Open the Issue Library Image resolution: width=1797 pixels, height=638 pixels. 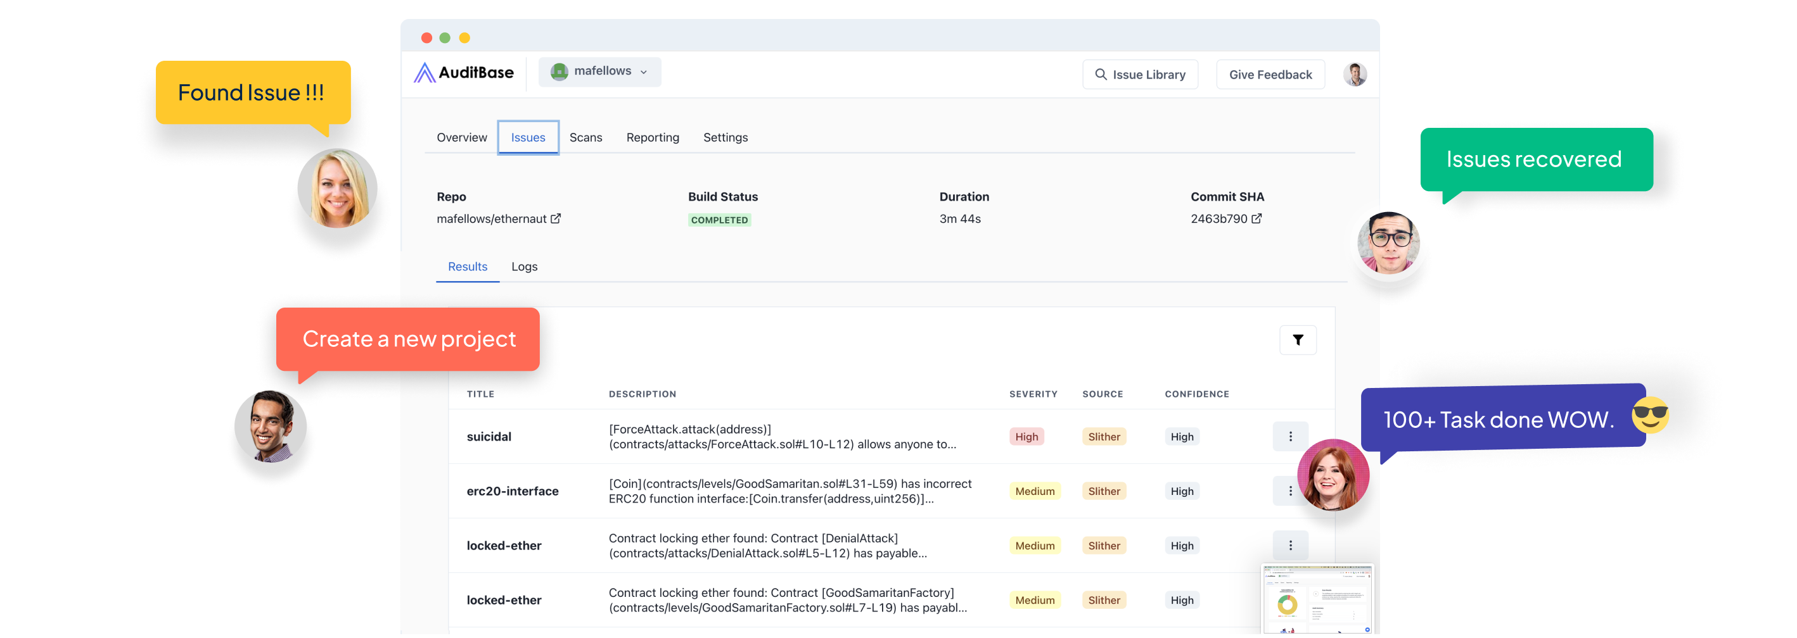(x=1140, y=74)
